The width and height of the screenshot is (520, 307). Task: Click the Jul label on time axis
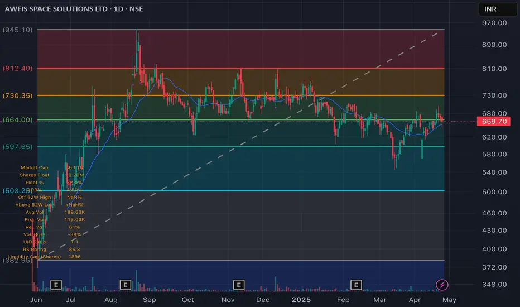point(71,300)
